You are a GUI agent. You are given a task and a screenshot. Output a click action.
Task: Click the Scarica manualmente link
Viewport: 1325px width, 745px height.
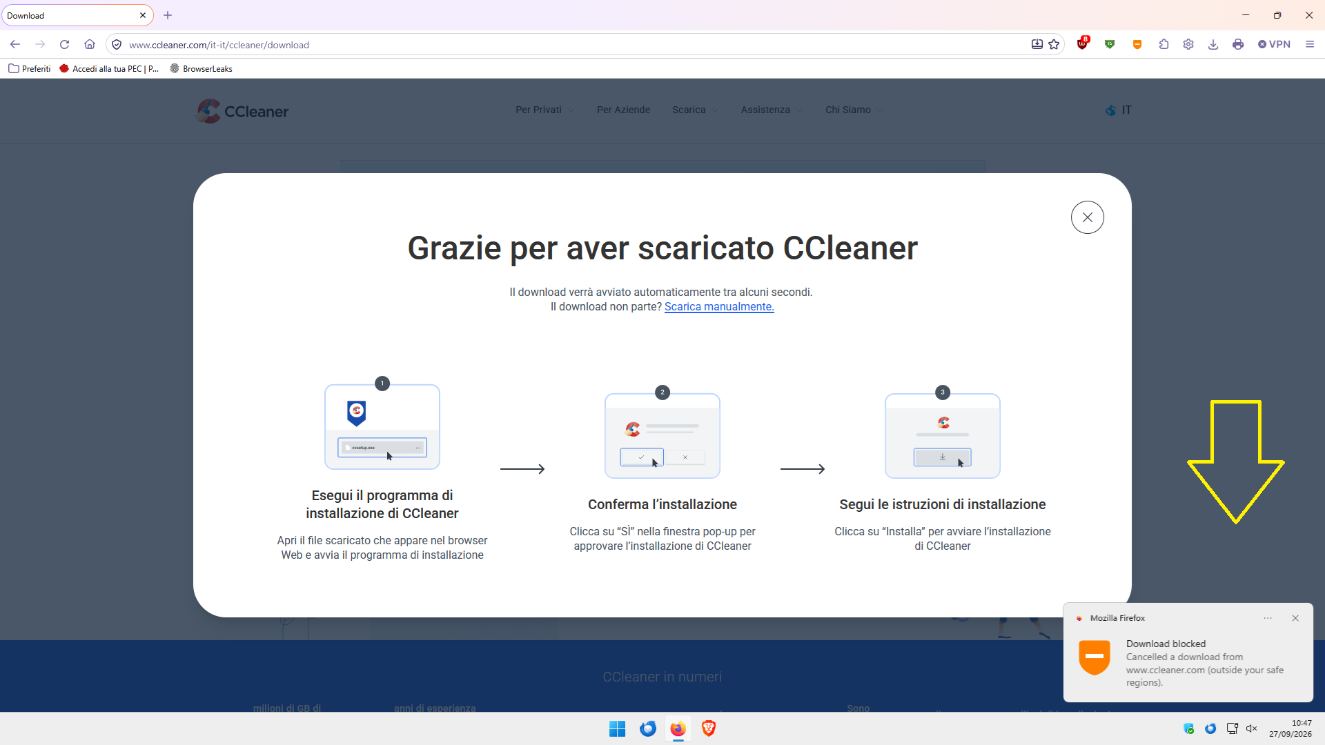point(719,306)
